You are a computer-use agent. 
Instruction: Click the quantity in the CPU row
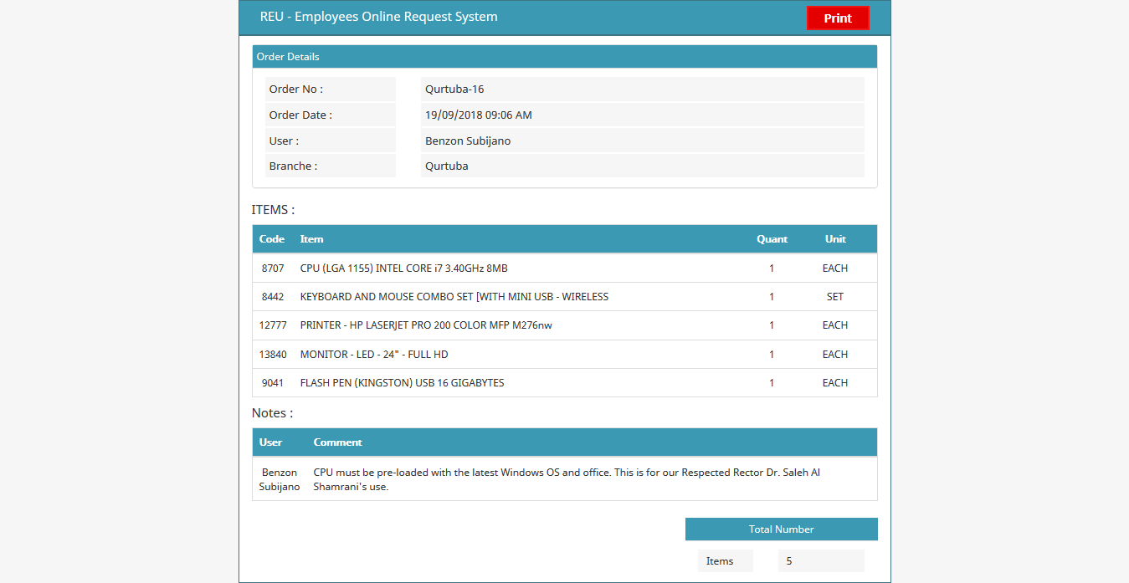click(772, 268)
